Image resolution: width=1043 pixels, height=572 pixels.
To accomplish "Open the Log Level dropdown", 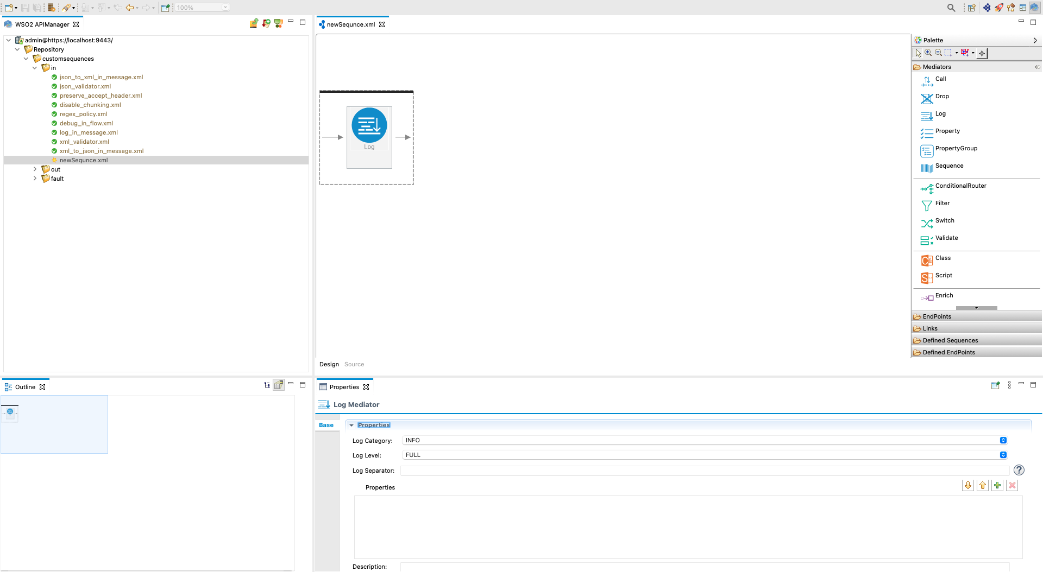I will click(1003, 455).
